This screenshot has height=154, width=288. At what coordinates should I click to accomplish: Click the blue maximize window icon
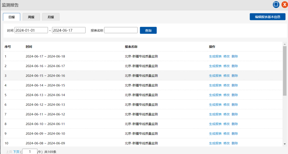[x=276, y=5]
